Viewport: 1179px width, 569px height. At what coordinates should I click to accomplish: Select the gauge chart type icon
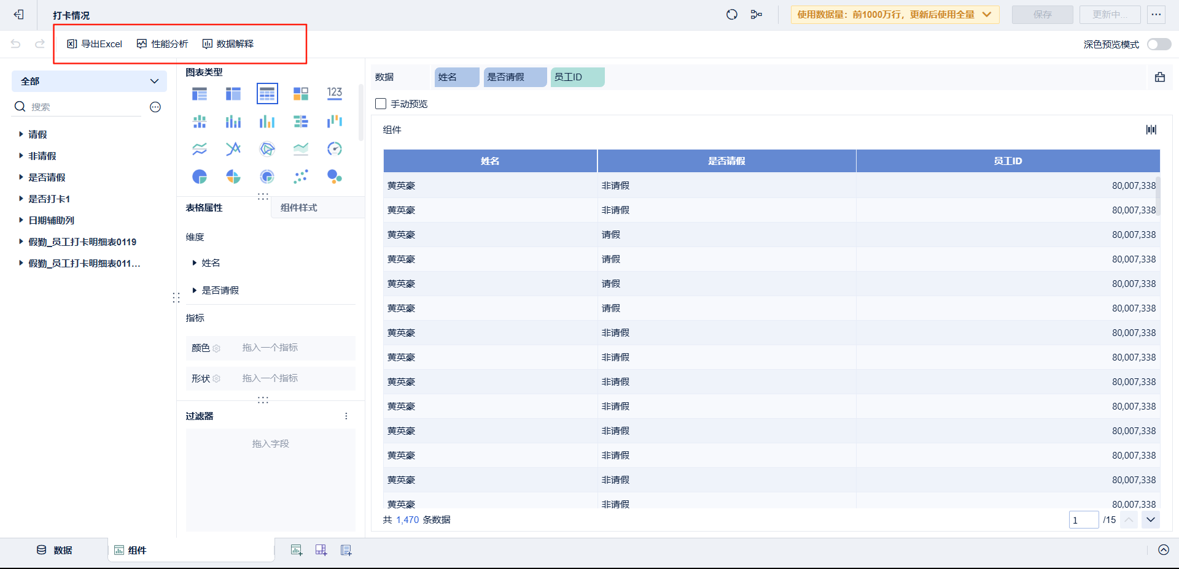click(335, 149)
